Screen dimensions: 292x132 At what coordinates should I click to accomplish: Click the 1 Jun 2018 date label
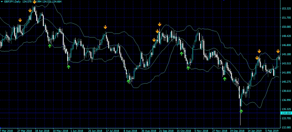pyautogui.click(x=77, y=131)
